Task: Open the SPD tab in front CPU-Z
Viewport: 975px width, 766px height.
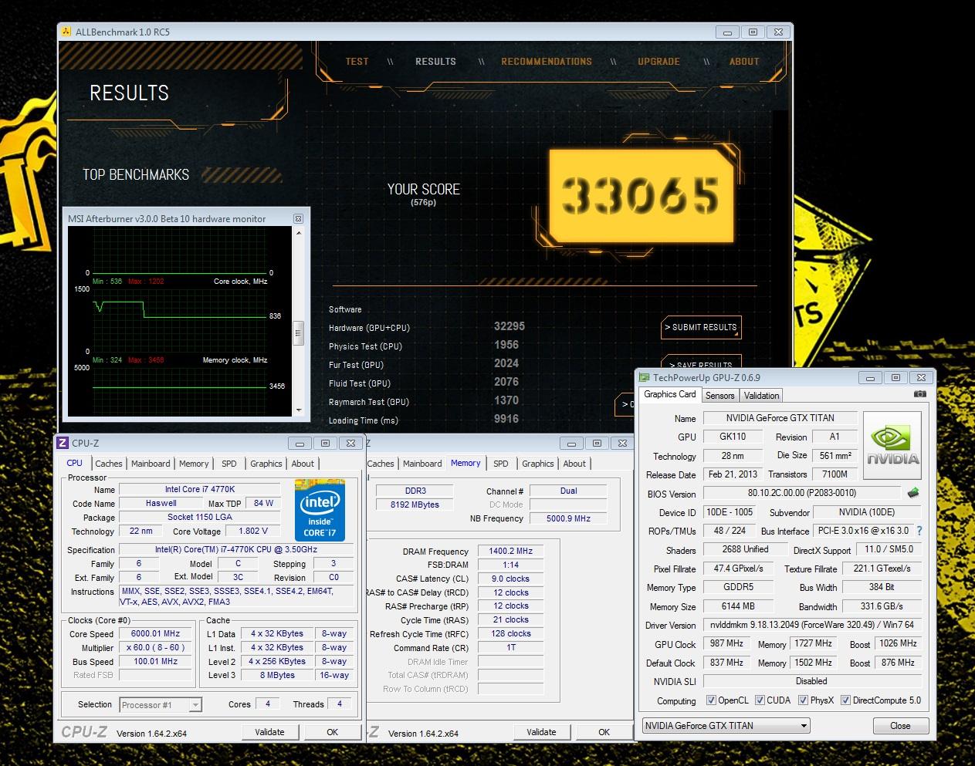Action: coord(229,464)
